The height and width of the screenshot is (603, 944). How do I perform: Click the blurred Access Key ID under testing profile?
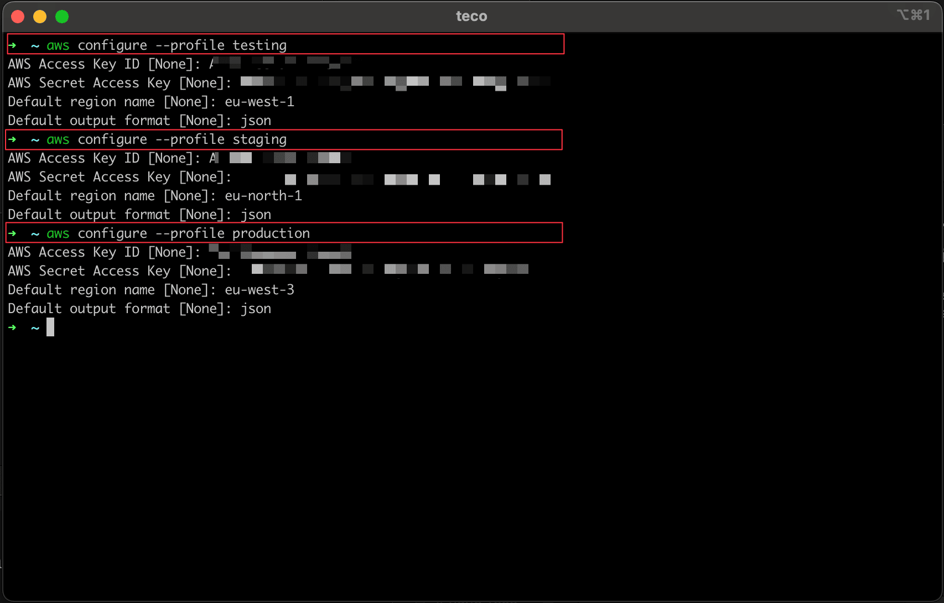[x=280, y=63]
